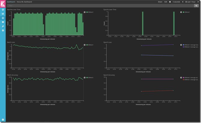
Task: Open the 5 seconds refresh interval menu
Action: [x=176, y=2]
